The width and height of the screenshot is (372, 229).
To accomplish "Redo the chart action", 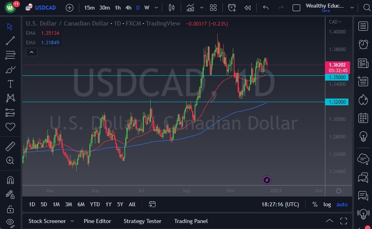I will tap(281, 8).
